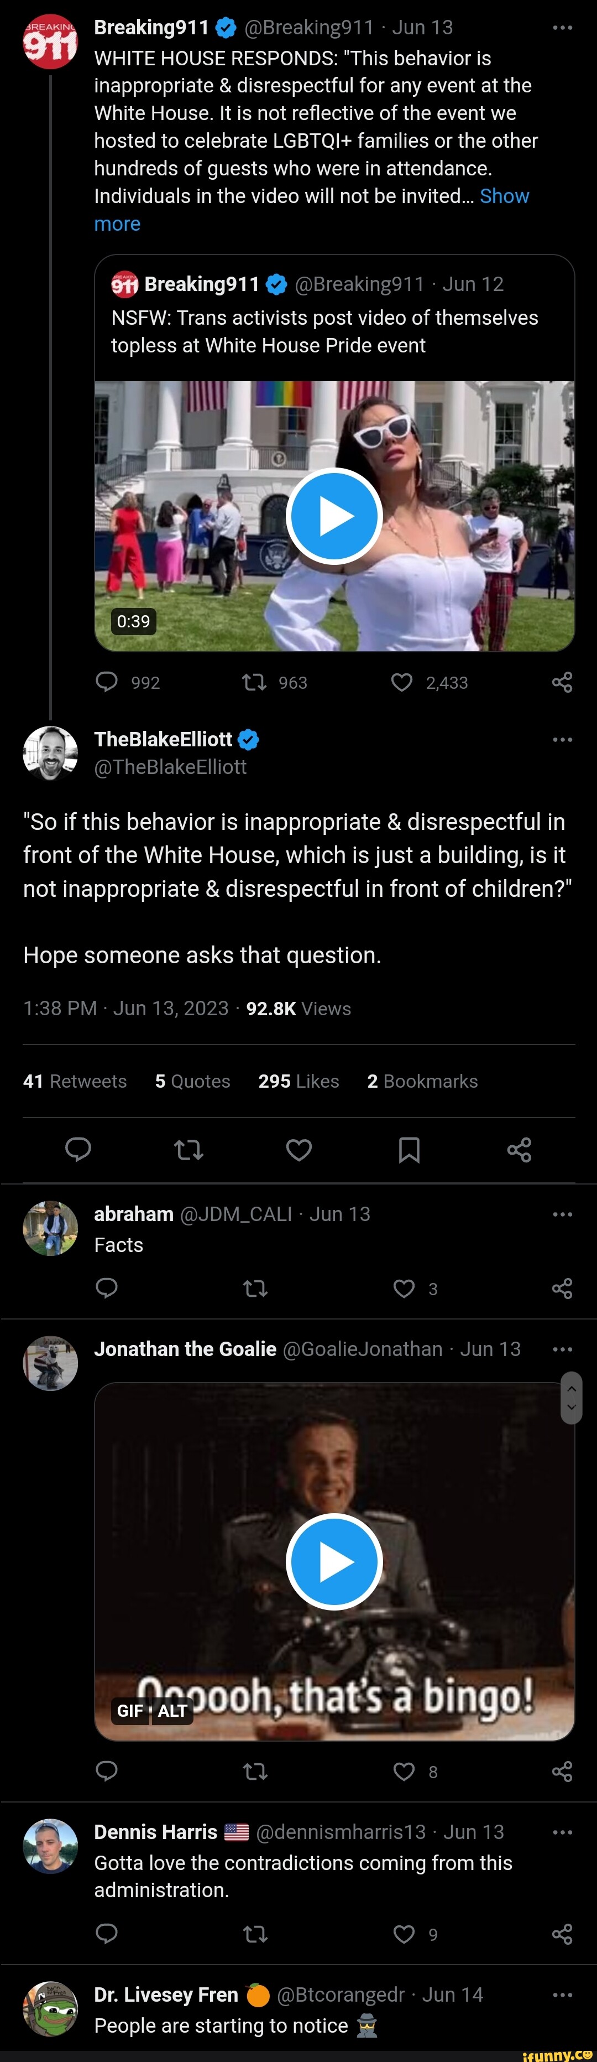The width and height of the screenshot is (597, 2062).
Task: Play the White House Pride video
Action: (x=334, y=516)
